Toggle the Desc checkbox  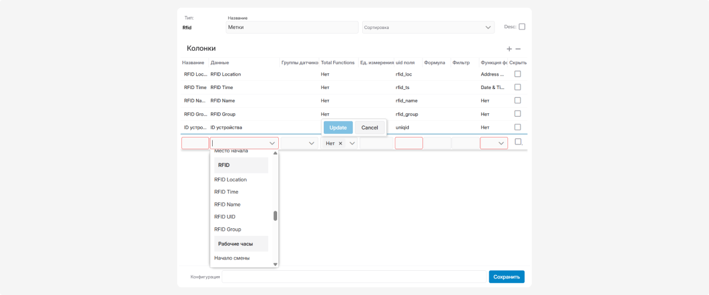522,27
